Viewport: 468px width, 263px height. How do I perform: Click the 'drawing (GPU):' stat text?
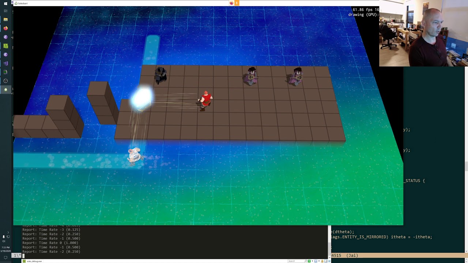[x=364, y=15]
